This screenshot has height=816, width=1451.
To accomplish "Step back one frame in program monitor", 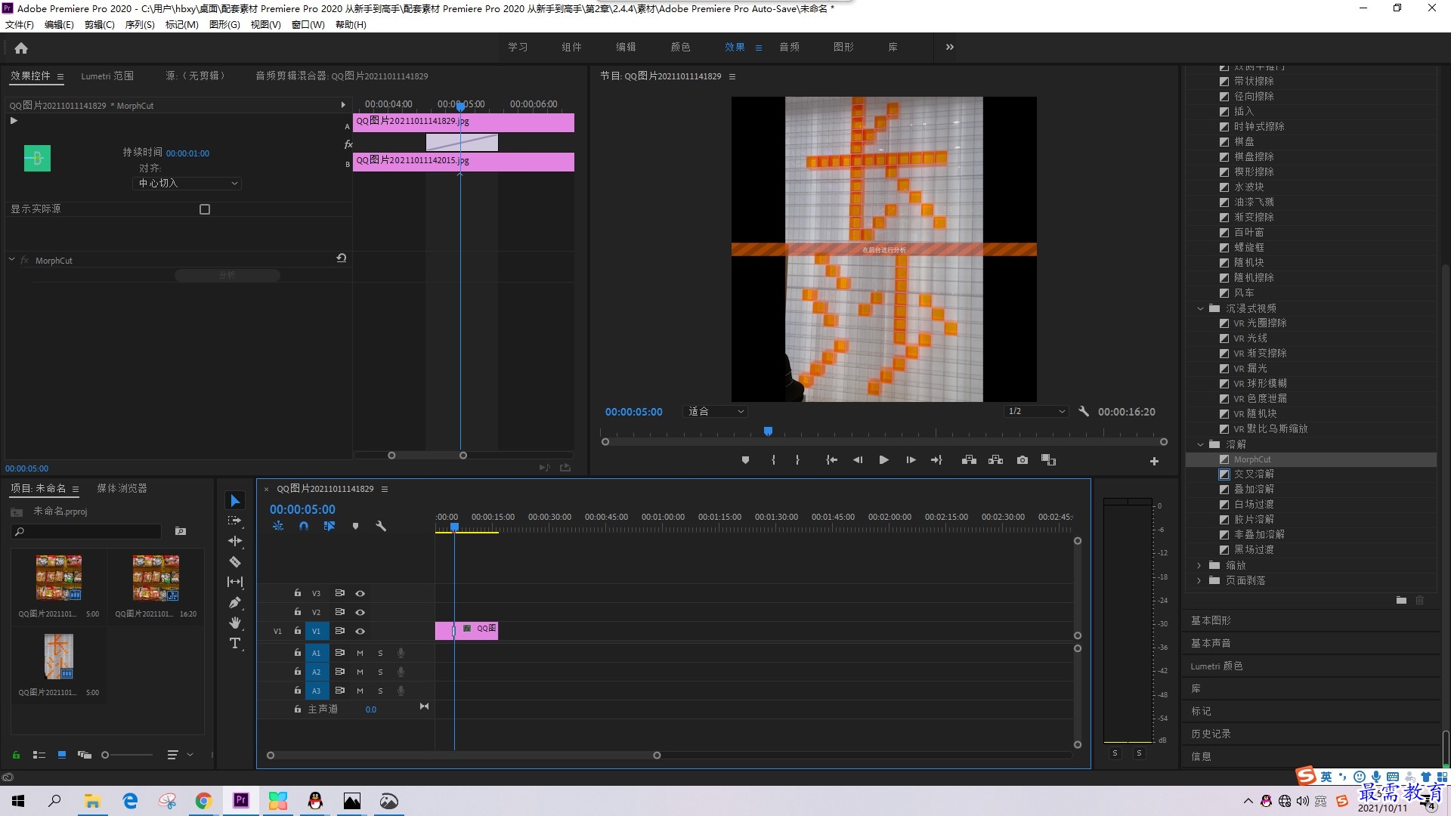I will [858, 460].
